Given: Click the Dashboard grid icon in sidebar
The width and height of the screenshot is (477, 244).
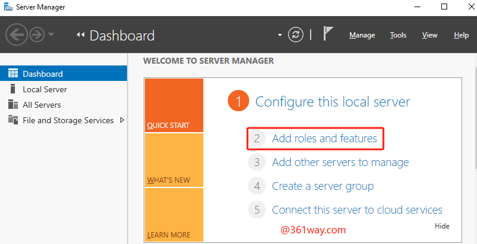Looking at the screenshot, I should click(13, 73).
